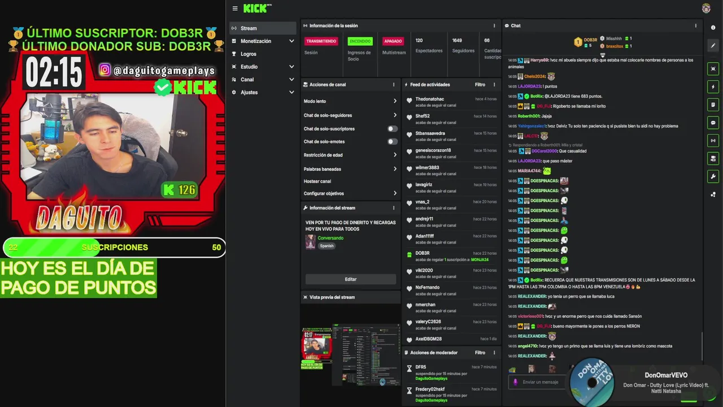The height and width of the screenshot is (407, 723).
Task: Click the gold rank 1 badge for DOB3R
Action: click(578, 42)
